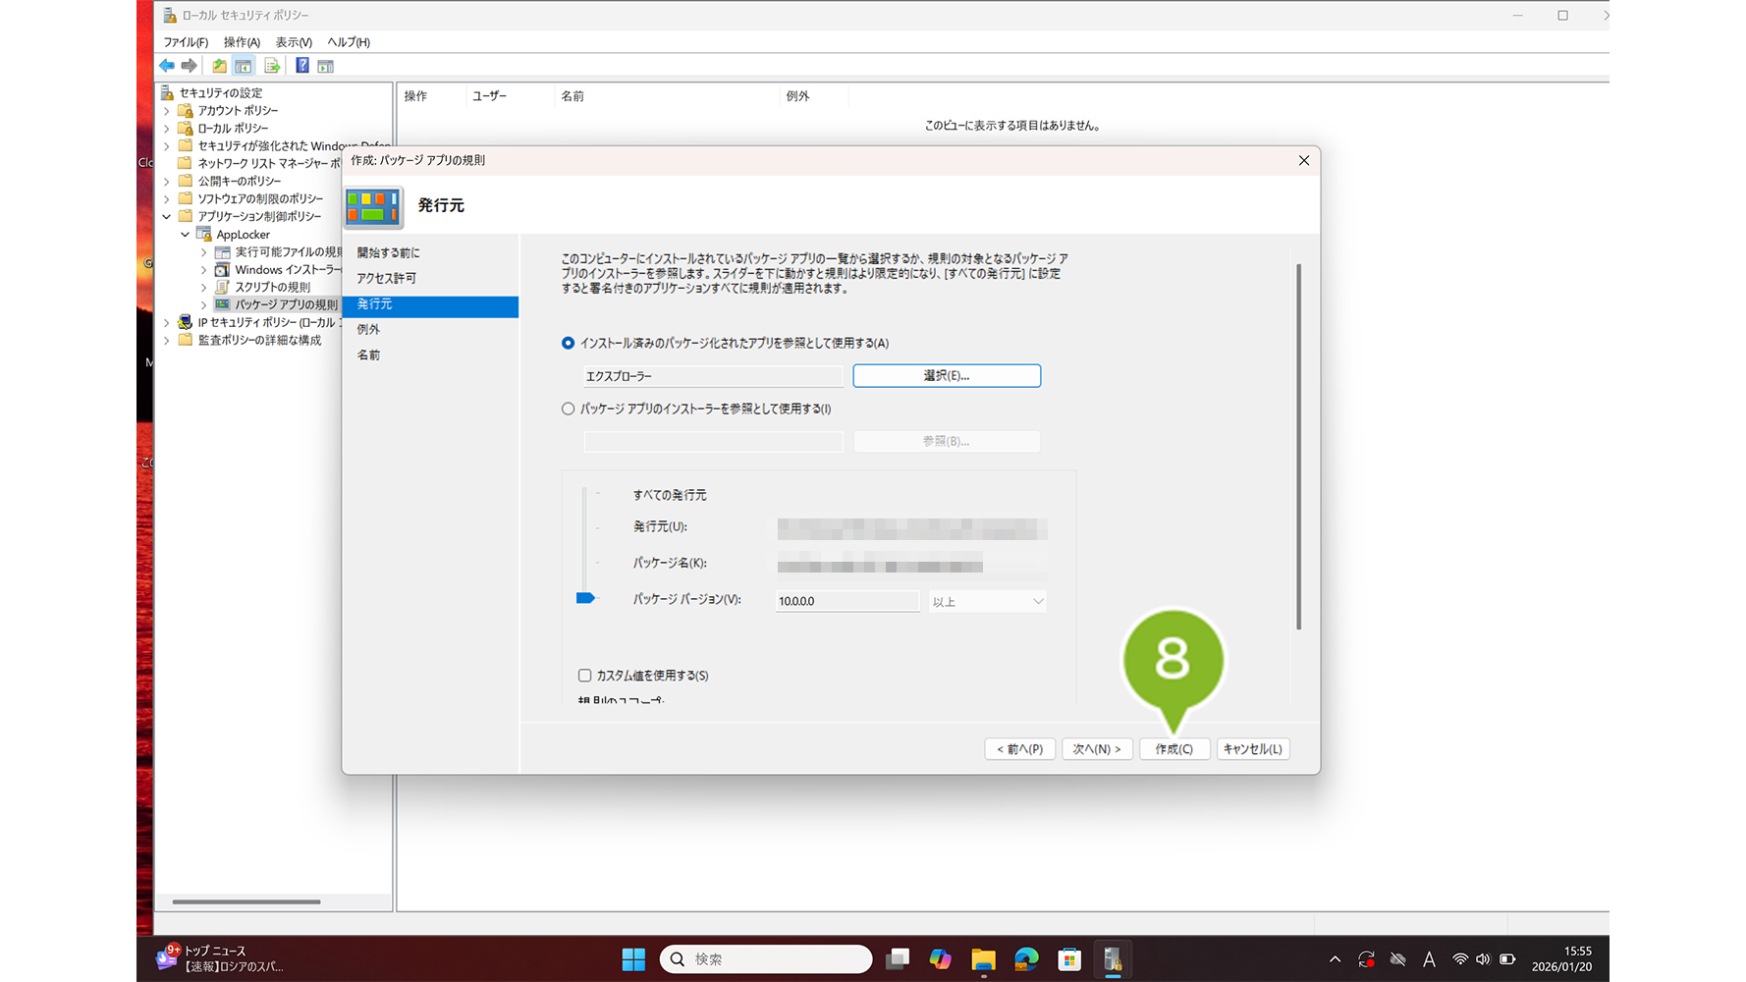Open the 表示(V) menu

pos(293,42)
